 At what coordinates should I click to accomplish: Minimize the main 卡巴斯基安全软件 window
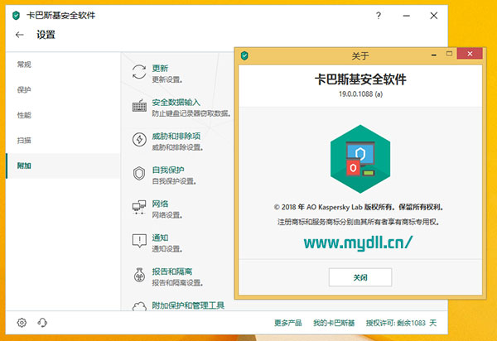click(x=407, y=16)
